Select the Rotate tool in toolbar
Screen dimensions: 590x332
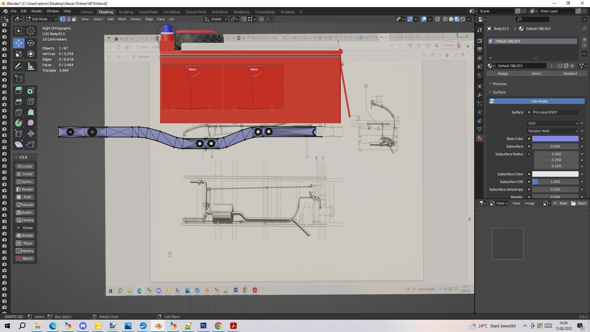click(31, 43)
